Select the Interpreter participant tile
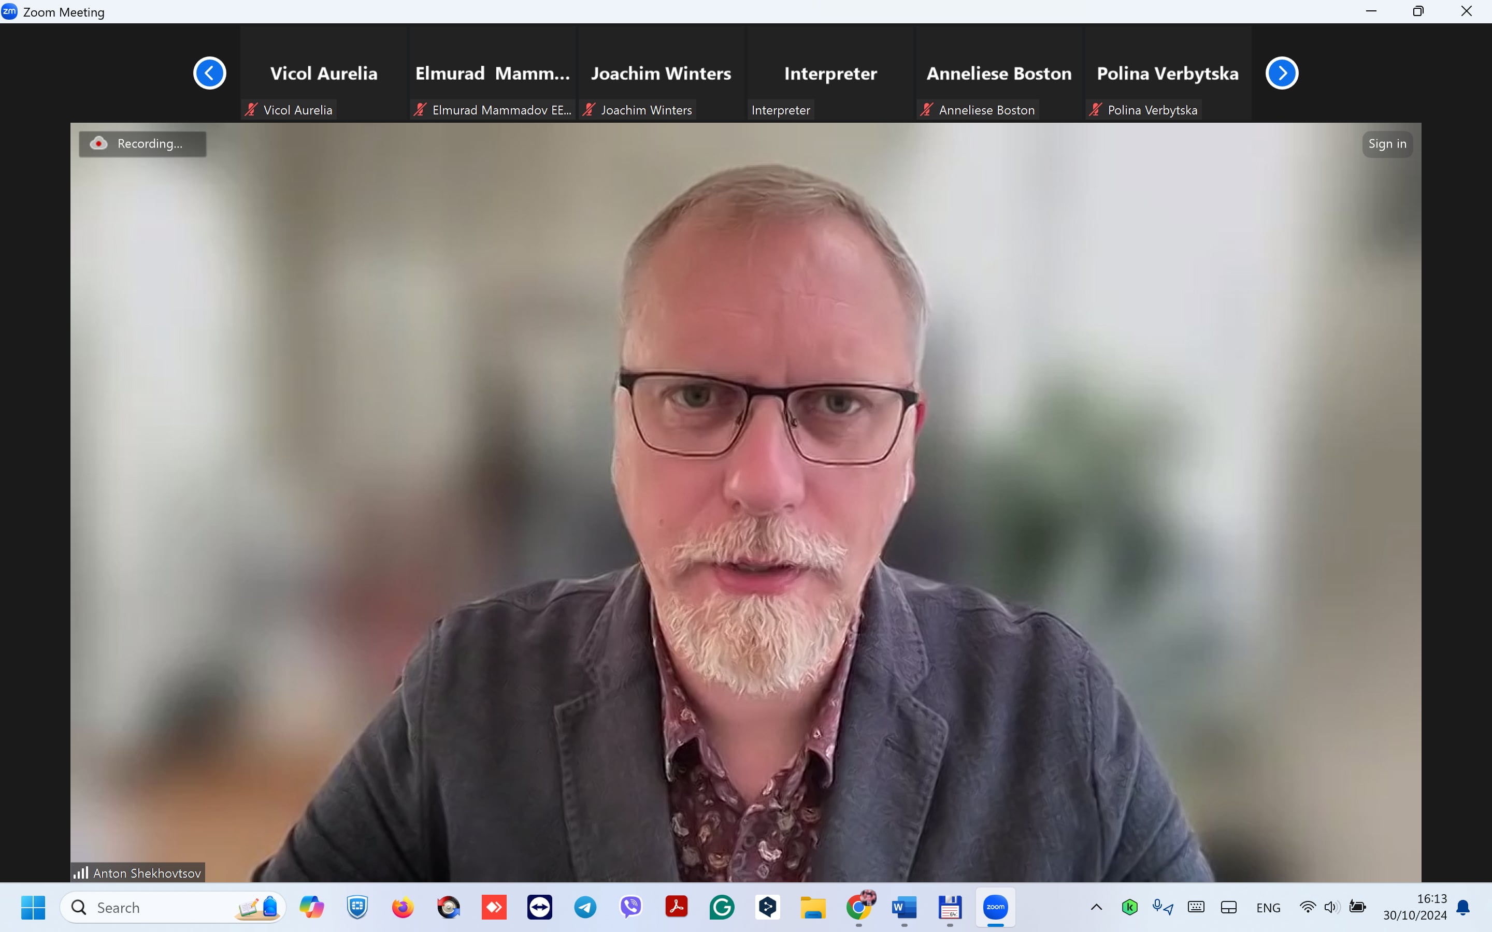The width and height of the screenshot is (1492, 932). click(830, 74)
